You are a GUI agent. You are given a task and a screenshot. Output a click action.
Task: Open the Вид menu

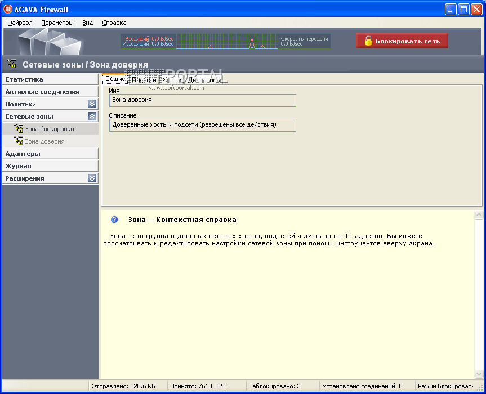point(87,23)
